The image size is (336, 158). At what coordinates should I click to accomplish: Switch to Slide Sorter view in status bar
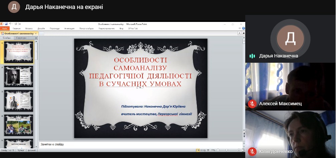click(202, 150)
